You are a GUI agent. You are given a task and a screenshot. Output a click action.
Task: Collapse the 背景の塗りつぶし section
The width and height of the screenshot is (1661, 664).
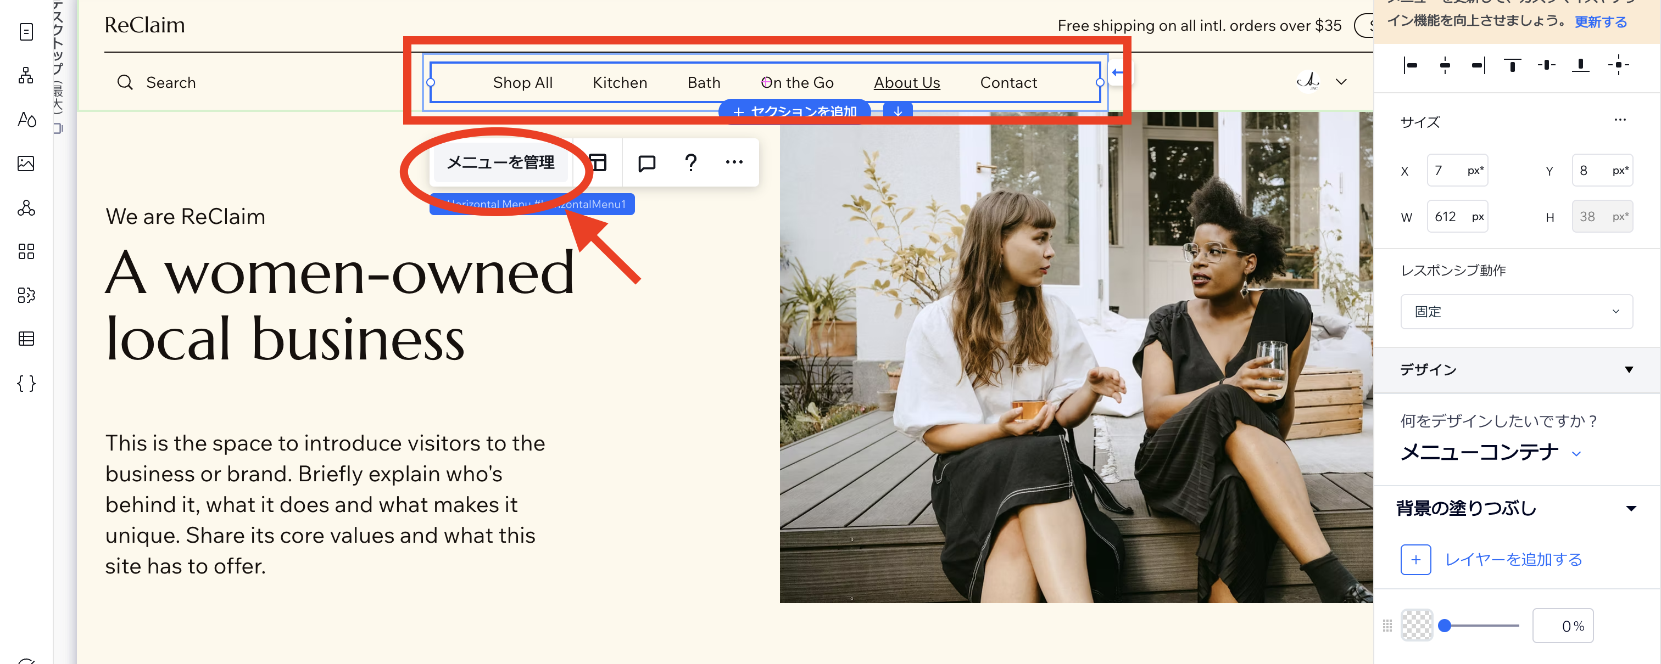click(x=1631, y=509)
